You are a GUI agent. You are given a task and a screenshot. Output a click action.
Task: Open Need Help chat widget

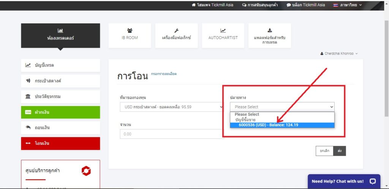343,181
